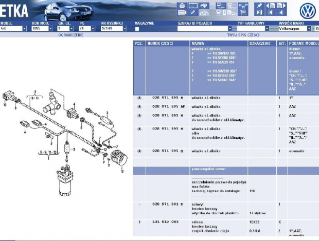The image size is (319, 241).
Task: Click the cylindrical filter unit in the diagram
Action: tap(65, 180)
